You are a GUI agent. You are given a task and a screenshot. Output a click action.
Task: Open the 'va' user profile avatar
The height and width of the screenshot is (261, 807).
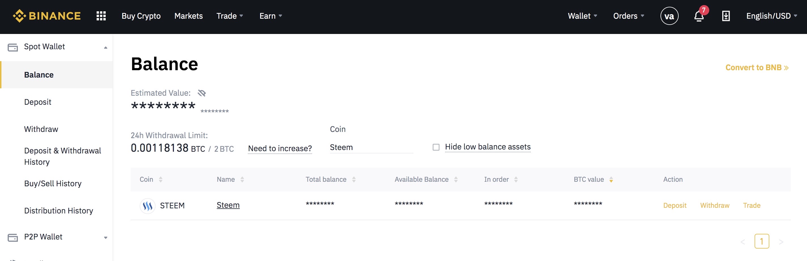(x=669, y=16)
